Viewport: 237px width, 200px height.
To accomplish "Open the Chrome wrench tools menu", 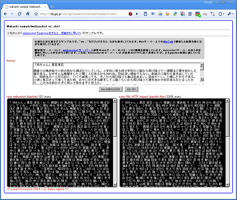I will coord(230,14).
